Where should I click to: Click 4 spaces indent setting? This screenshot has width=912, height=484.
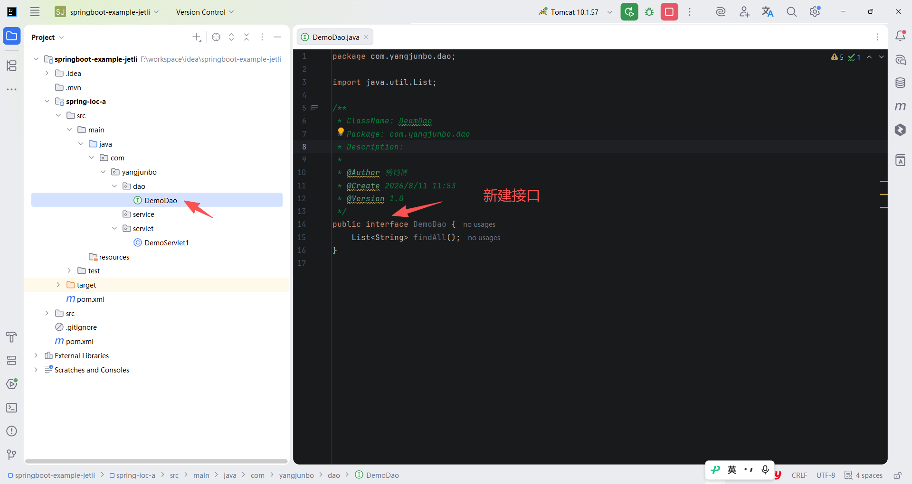864,475
